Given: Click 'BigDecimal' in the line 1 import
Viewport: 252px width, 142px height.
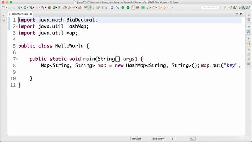Looking at the screenshot, I should tap(80, 20).
